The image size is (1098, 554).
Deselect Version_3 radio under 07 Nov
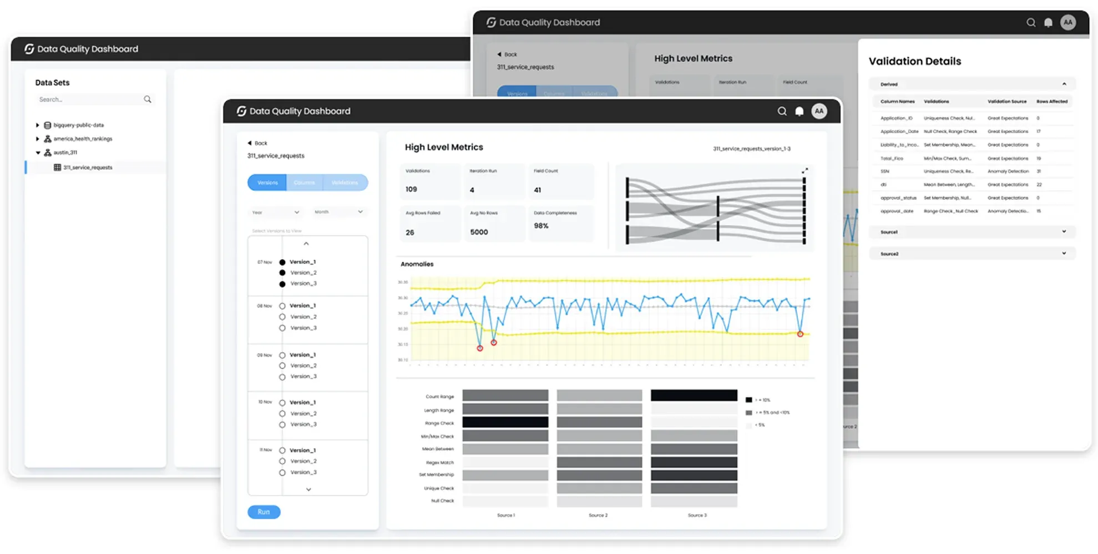pyautogui.click(x=282, y=284)
